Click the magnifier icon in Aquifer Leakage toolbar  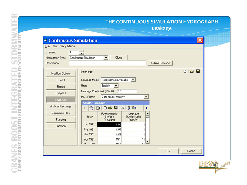91,108
